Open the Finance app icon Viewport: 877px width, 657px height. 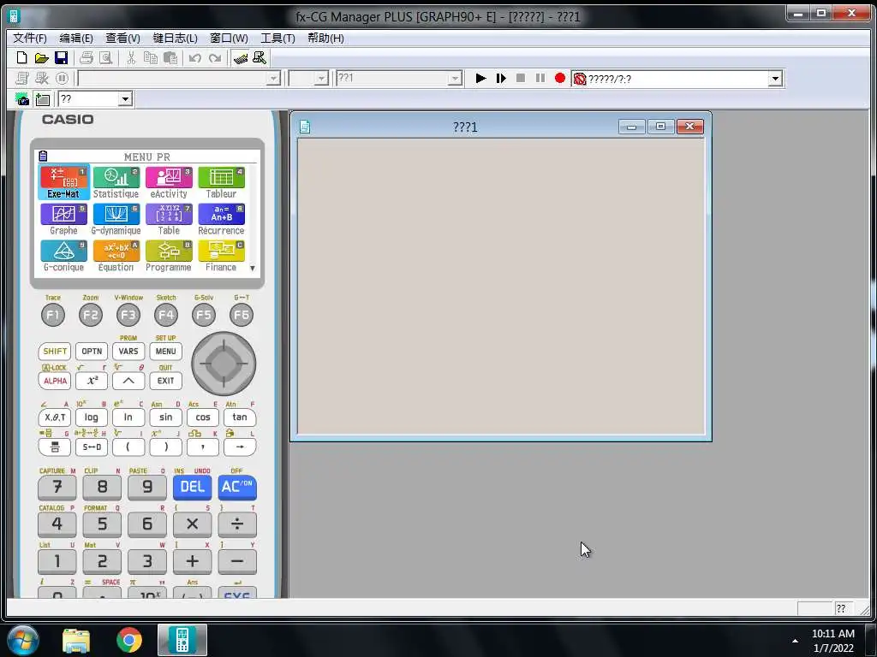[221, 256]
